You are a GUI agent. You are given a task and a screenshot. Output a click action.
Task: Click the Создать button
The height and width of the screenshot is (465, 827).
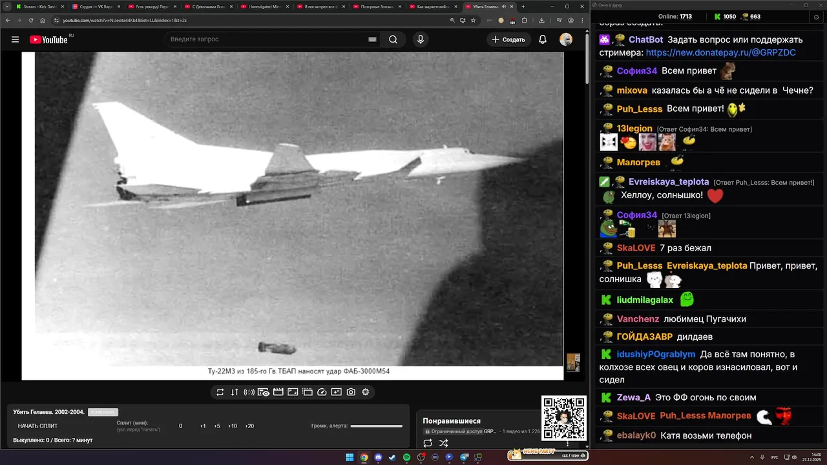click(508, 39)
